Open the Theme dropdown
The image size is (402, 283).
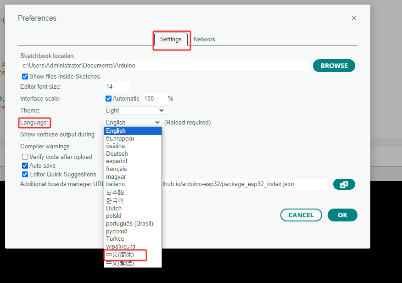point(134,110)
